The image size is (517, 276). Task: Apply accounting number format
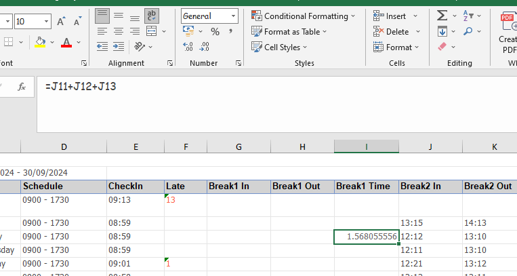188,31
